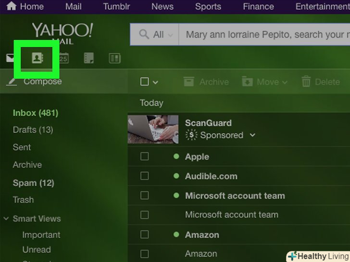Check the unread Amazon email checkbox

[145, 234]
